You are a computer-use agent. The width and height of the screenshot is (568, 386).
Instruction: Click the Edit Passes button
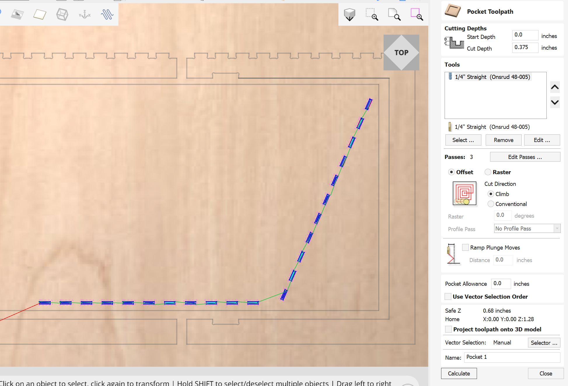(525, 157)
